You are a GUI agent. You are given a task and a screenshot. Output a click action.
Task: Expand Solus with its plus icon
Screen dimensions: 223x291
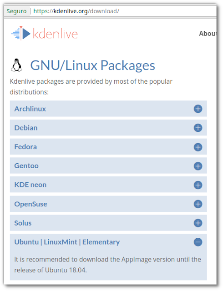pyautogui.click(x=198, y=223)
